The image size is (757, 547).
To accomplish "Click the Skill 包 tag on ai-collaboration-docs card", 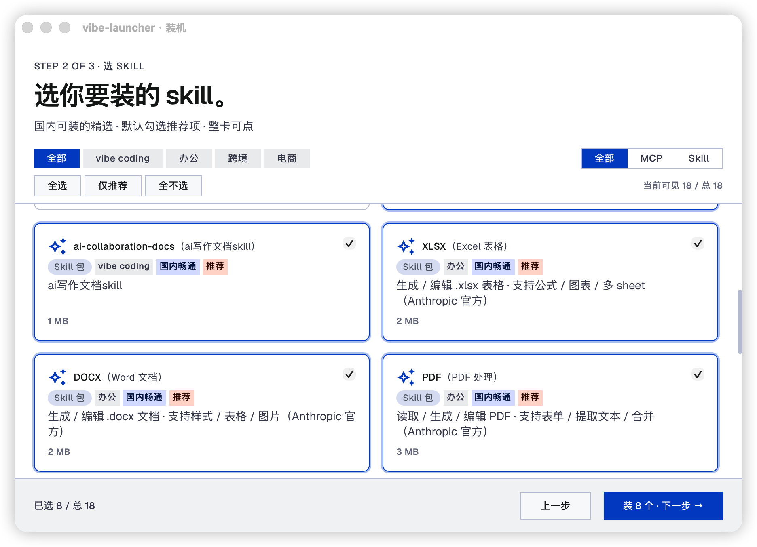I will pos(70,267).
